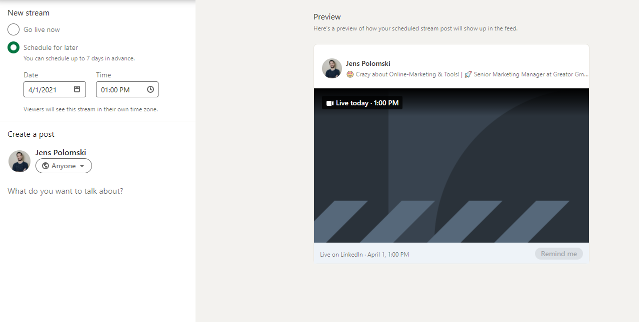The image size is (639, 322).
Task: Click the Live today 1:00 PM badge
Action: tap(362, 103)
